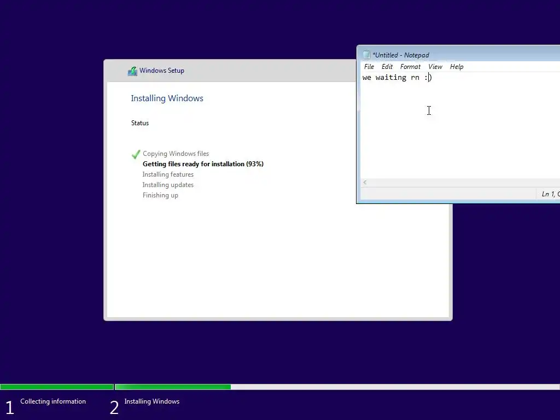Click the Installing Windows progress bar segment
Screen dimensions: 560x420
coord(337,387)
